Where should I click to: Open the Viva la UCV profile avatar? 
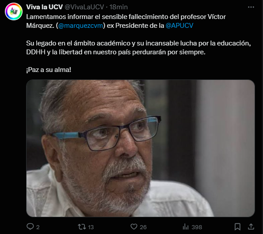[14, 11]
